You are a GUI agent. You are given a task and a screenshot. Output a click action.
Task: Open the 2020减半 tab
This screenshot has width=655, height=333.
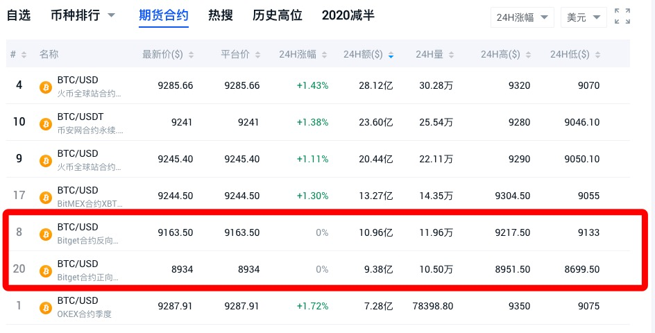coord(348,16)
